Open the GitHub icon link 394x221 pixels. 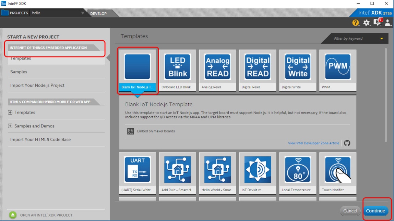pos(347,143)
